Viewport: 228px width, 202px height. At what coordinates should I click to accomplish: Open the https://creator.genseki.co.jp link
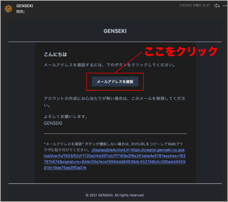[x=157, y=150]
